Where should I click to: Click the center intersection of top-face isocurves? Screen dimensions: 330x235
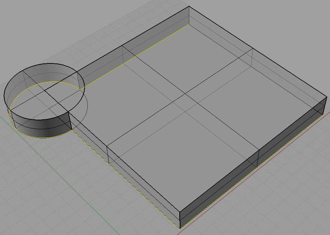coord(184,94)
